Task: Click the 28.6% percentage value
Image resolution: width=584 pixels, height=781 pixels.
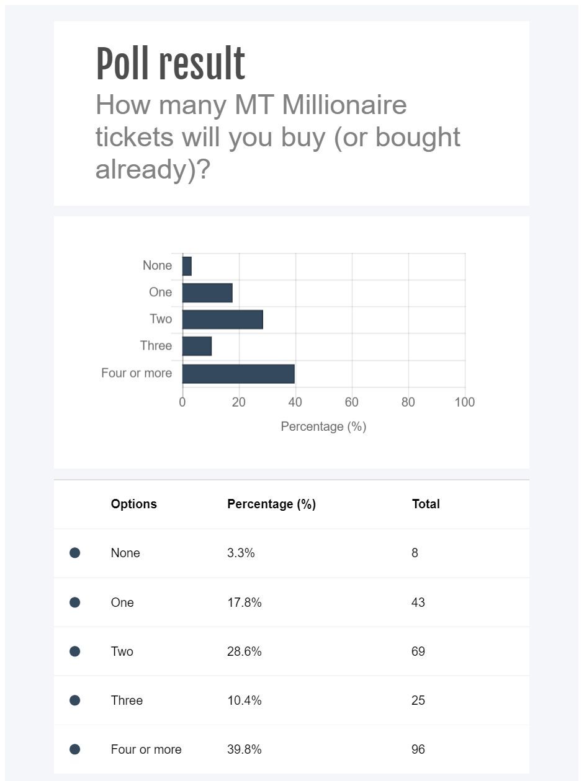Action: coord(245,651)
